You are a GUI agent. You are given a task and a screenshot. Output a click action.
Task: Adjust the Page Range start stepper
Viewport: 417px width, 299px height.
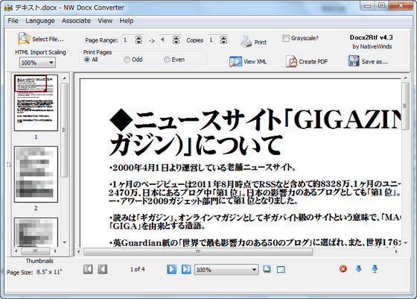tap(139, 40)
